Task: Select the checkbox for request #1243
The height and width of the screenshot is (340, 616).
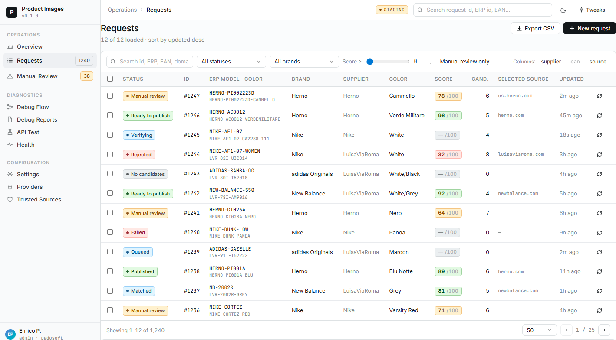Action: click(x=110, y=174)
